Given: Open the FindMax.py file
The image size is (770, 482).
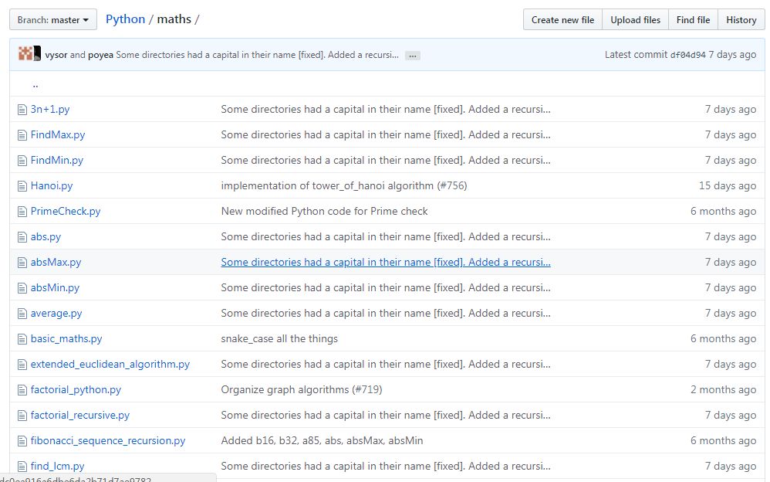Looking at the screenshot, I should point(58,135).
